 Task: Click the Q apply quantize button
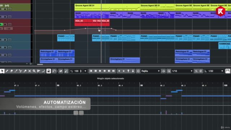tap(169, 71)
